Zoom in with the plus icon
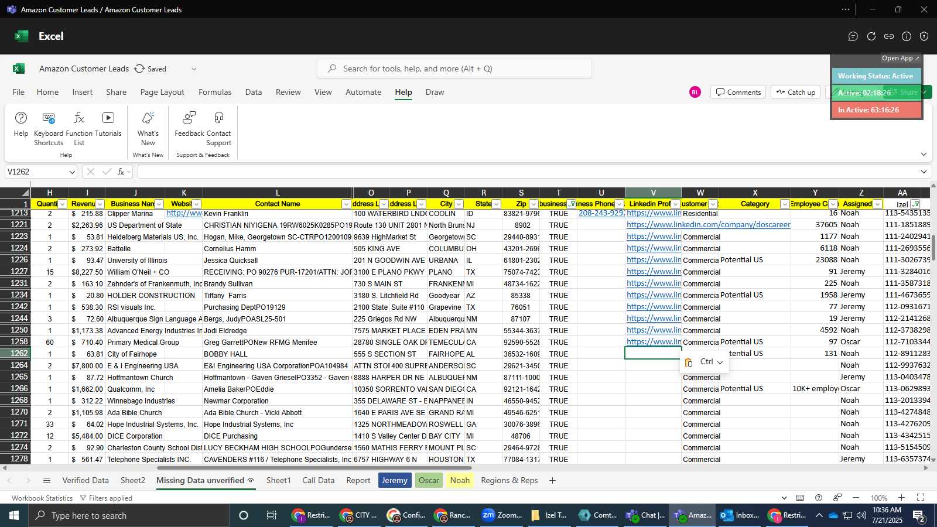This screenshot has width=937, height=527. (x=902, y=498)
